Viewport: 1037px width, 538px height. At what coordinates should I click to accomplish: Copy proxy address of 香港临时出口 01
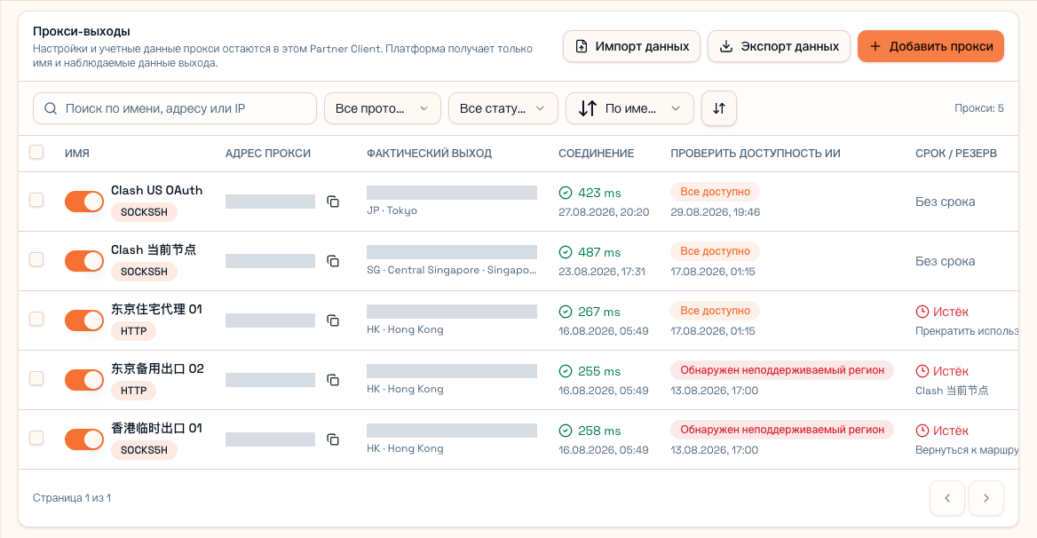333,439
